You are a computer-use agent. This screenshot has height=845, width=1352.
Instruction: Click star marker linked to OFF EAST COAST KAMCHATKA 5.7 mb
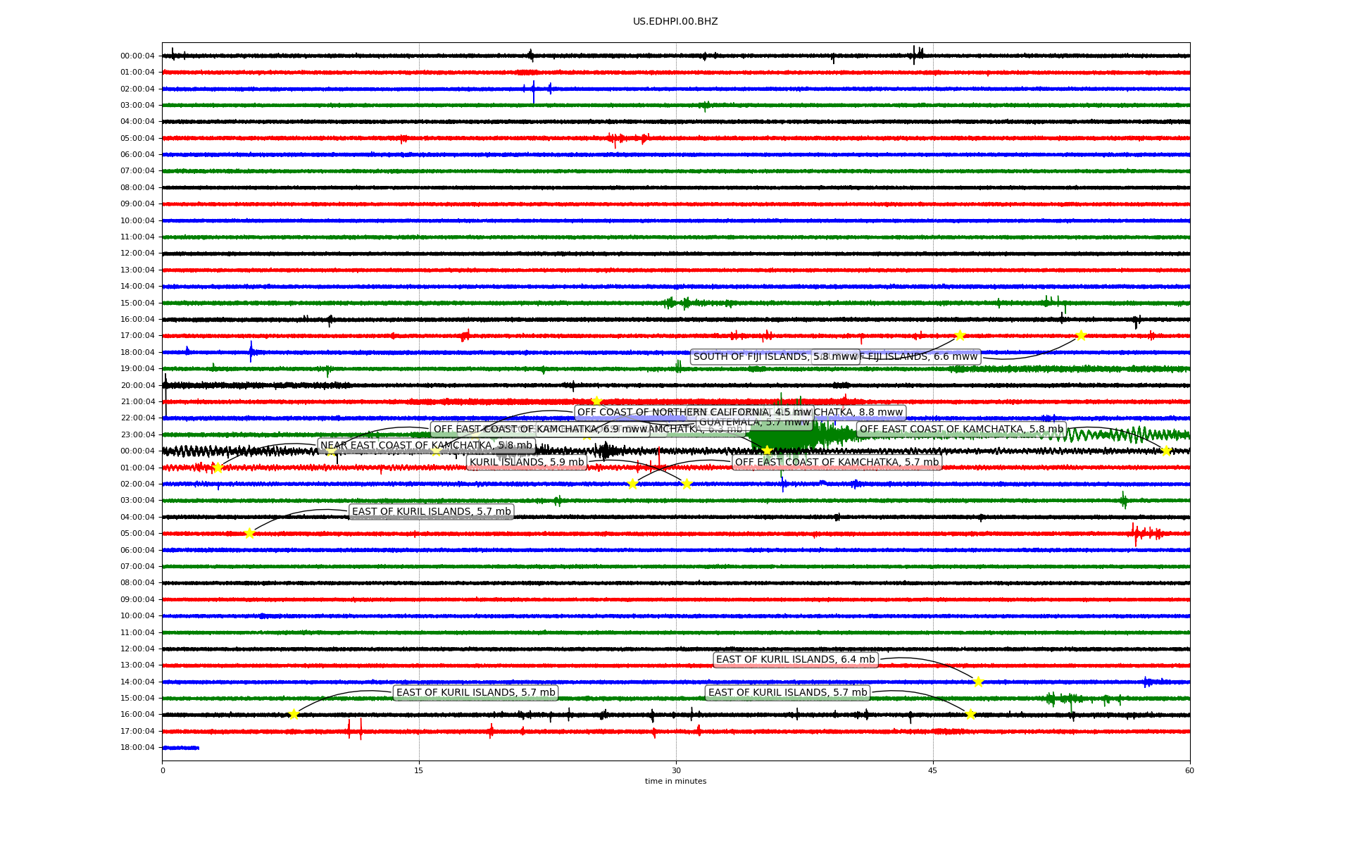(632, 484)
